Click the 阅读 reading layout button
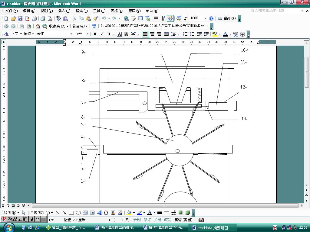Image resolution: width=310 pixels, height=232 pixels. click(x=227, y=18)
